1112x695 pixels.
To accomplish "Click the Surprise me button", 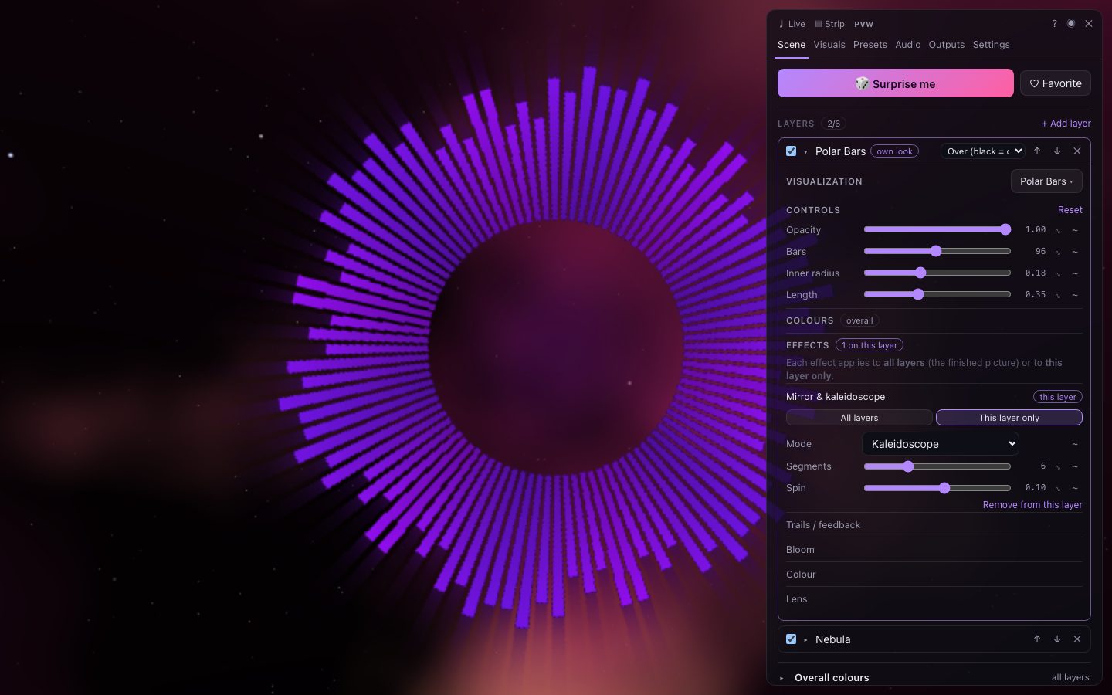I will [896, 83].
